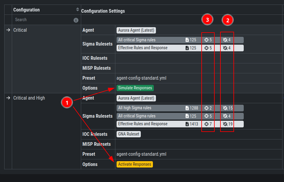The height and width of the screenshot is (182, 284).
Task: Click disabled-rules eye icon with count 19
Action: click(225, 124)
